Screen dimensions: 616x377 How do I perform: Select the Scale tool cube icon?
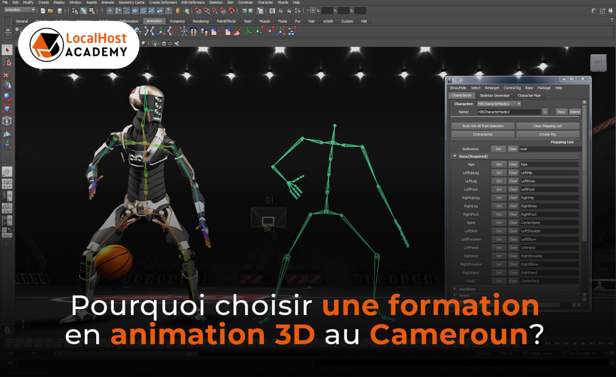click(x=7, y=109)
